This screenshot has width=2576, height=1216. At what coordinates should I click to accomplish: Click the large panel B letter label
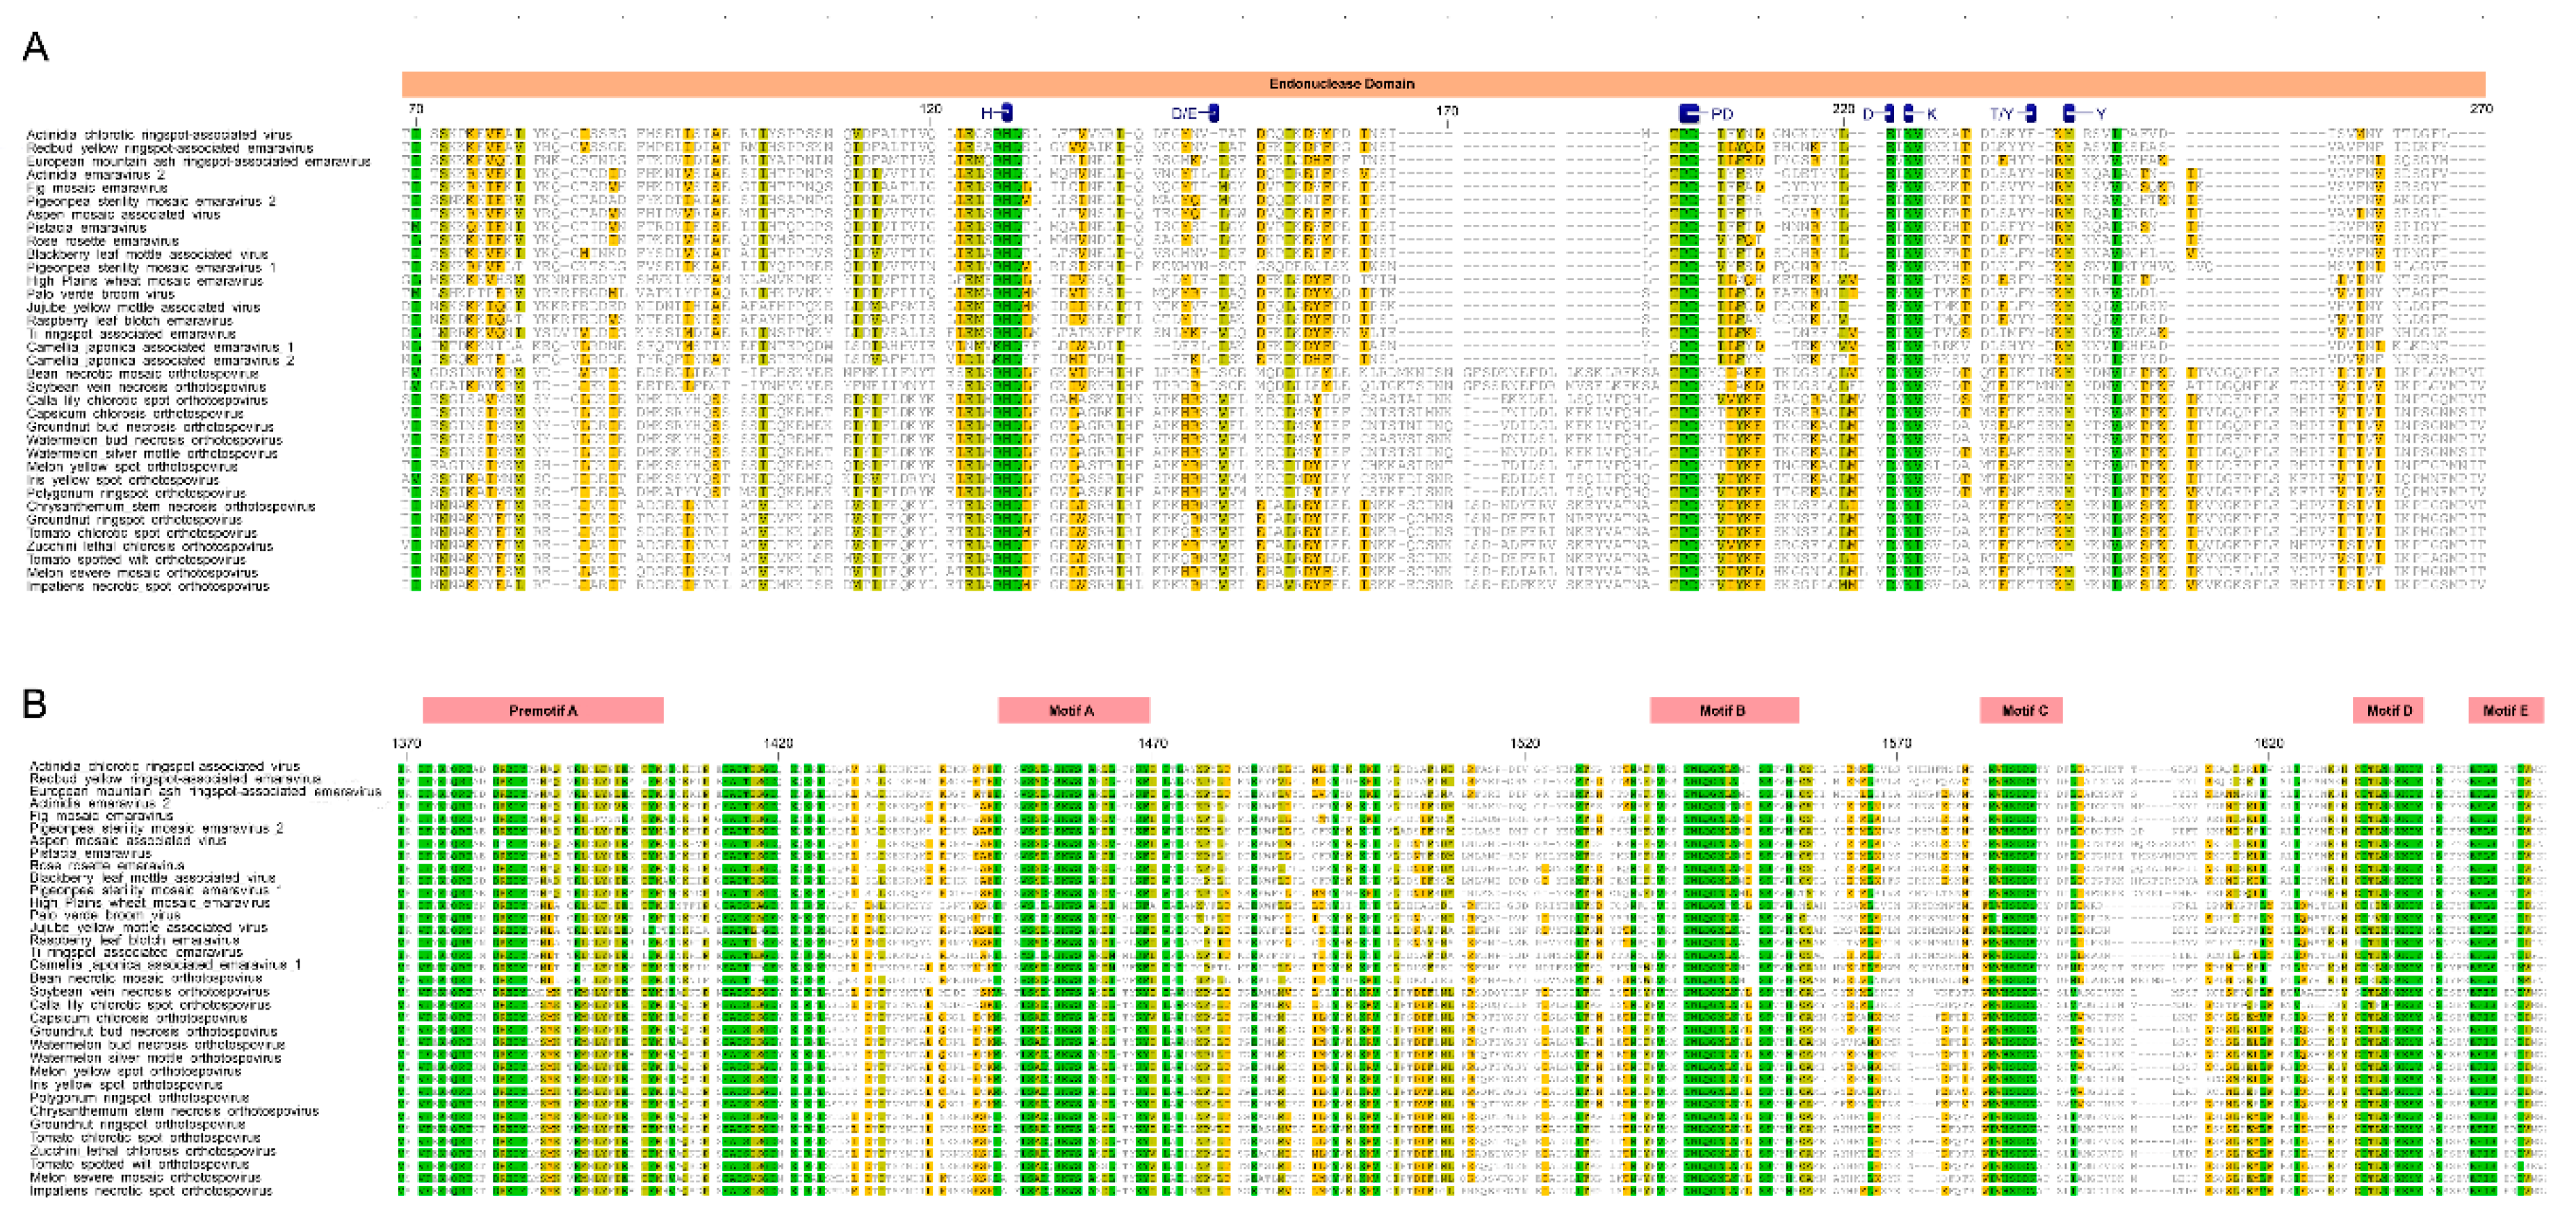tap(34, 703)
